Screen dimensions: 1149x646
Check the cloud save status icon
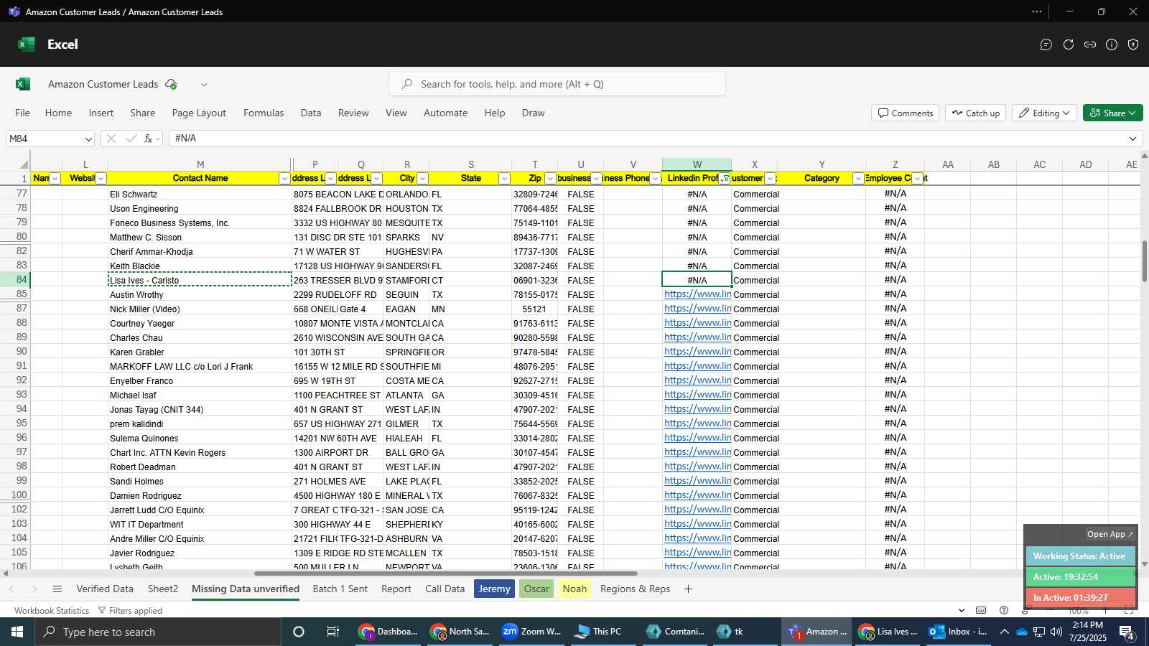171,84
